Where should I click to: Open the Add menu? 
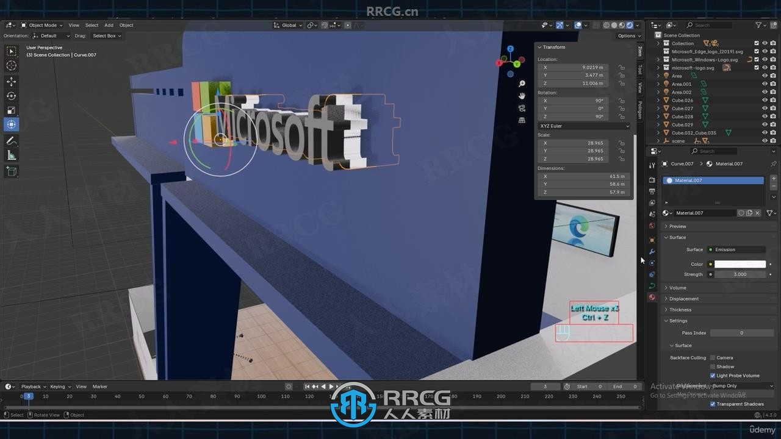109,25
